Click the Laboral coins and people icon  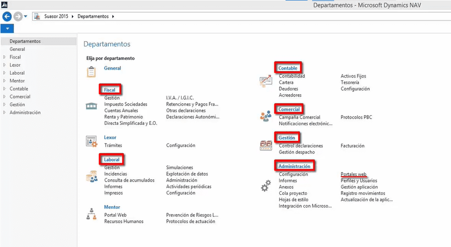(92, 177)
